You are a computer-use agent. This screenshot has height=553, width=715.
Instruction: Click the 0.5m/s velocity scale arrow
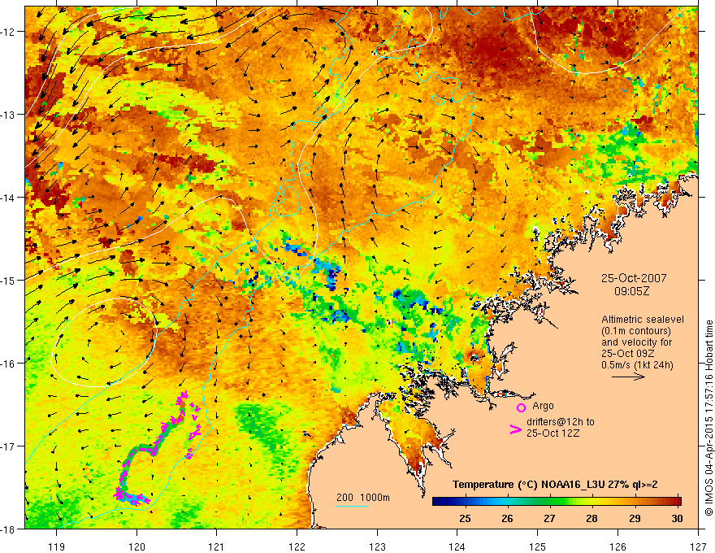[628, 377]
